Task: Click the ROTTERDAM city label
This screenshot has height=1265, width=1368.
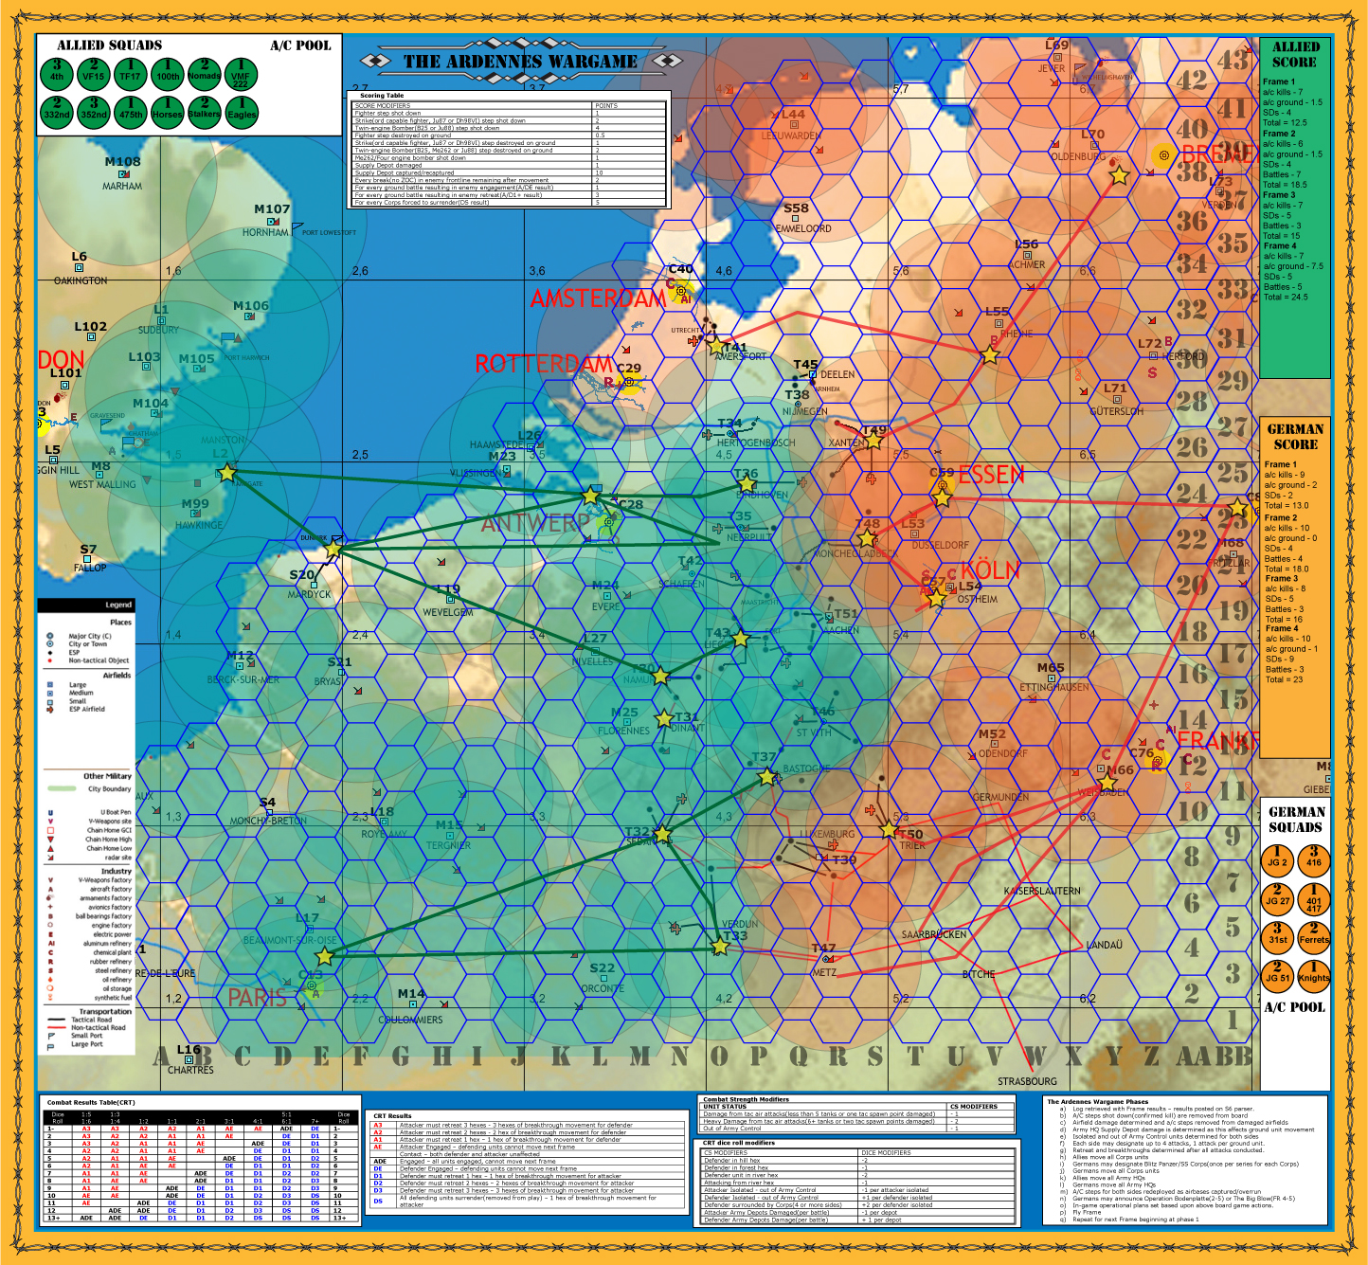Action: tap(544, 364)
